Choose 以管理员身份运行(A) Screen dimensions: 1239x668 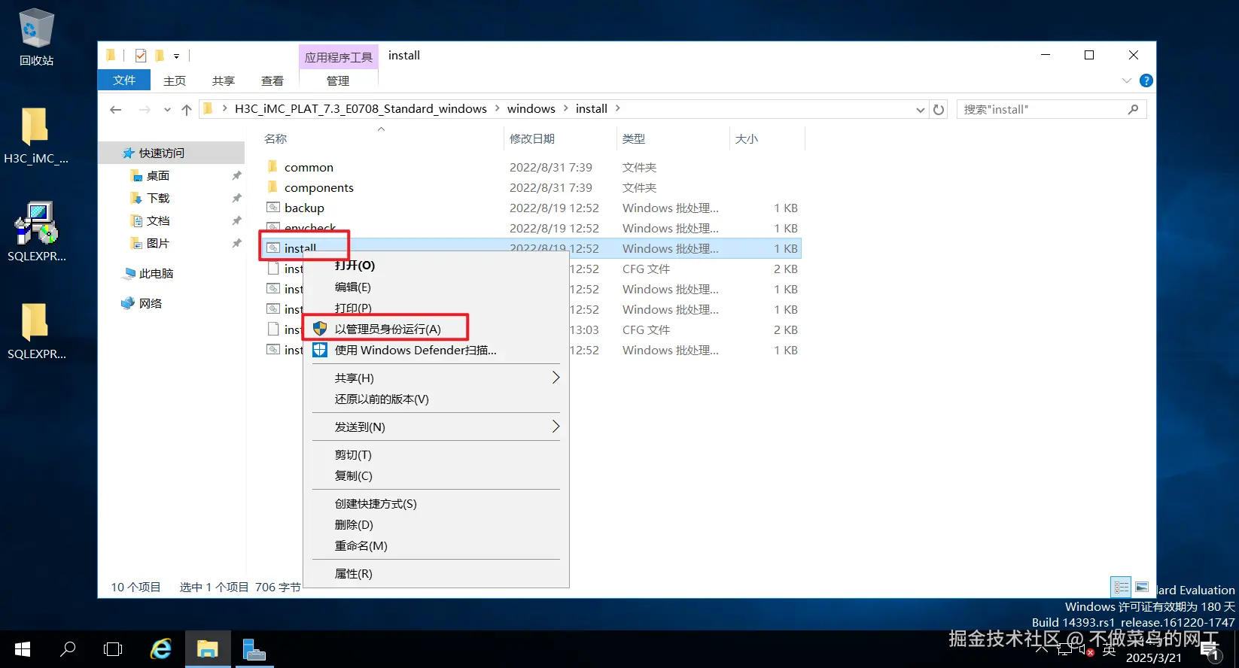click(436, 329)
